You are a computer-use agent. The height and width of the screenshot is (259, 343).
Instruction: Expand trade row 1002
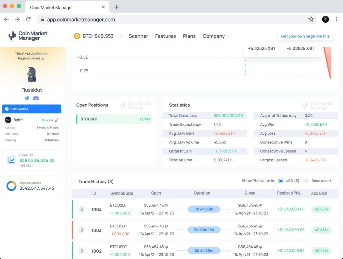tap(82, 251)
